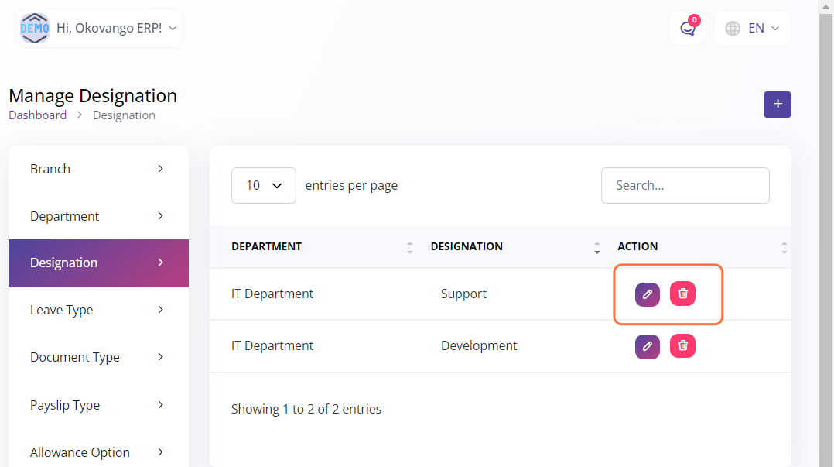Screen dimensions: 834x467
Task: Sort by Action column arrows
Action: (x=784, y=247)
